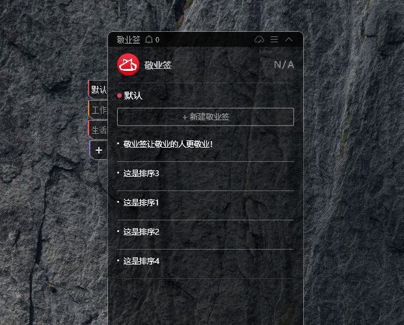
Task: Collapse the window with the up chevron
Action: (289, 40)
